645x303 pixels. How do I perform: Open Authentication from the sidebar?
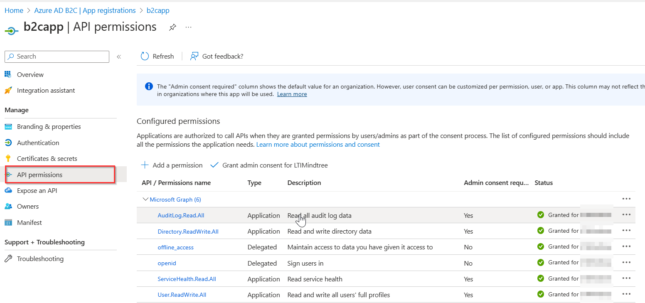(37, 142)
